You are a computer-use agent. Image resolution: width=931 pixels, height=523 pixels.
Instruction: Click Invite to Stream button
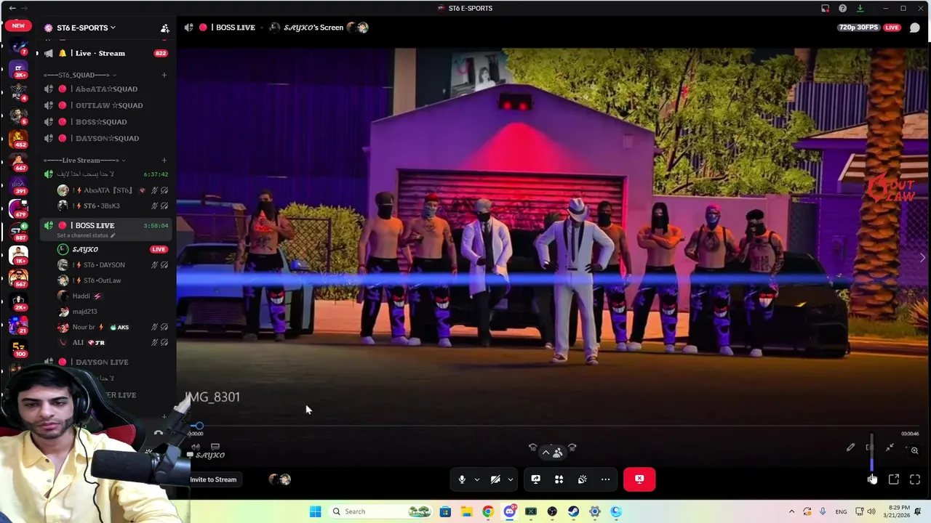pyautogui.click(x=213, y=479)
